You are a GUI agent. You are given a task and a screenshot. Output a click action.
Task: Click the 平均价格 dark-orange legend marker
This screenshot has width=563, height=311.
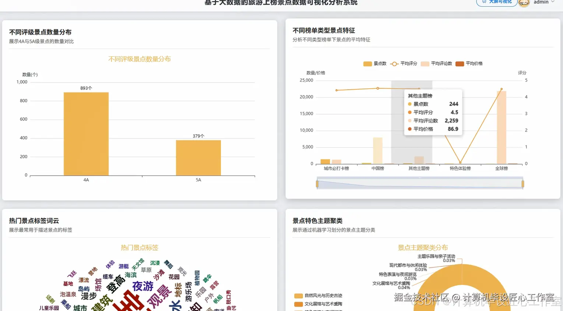tap(459, 64)
